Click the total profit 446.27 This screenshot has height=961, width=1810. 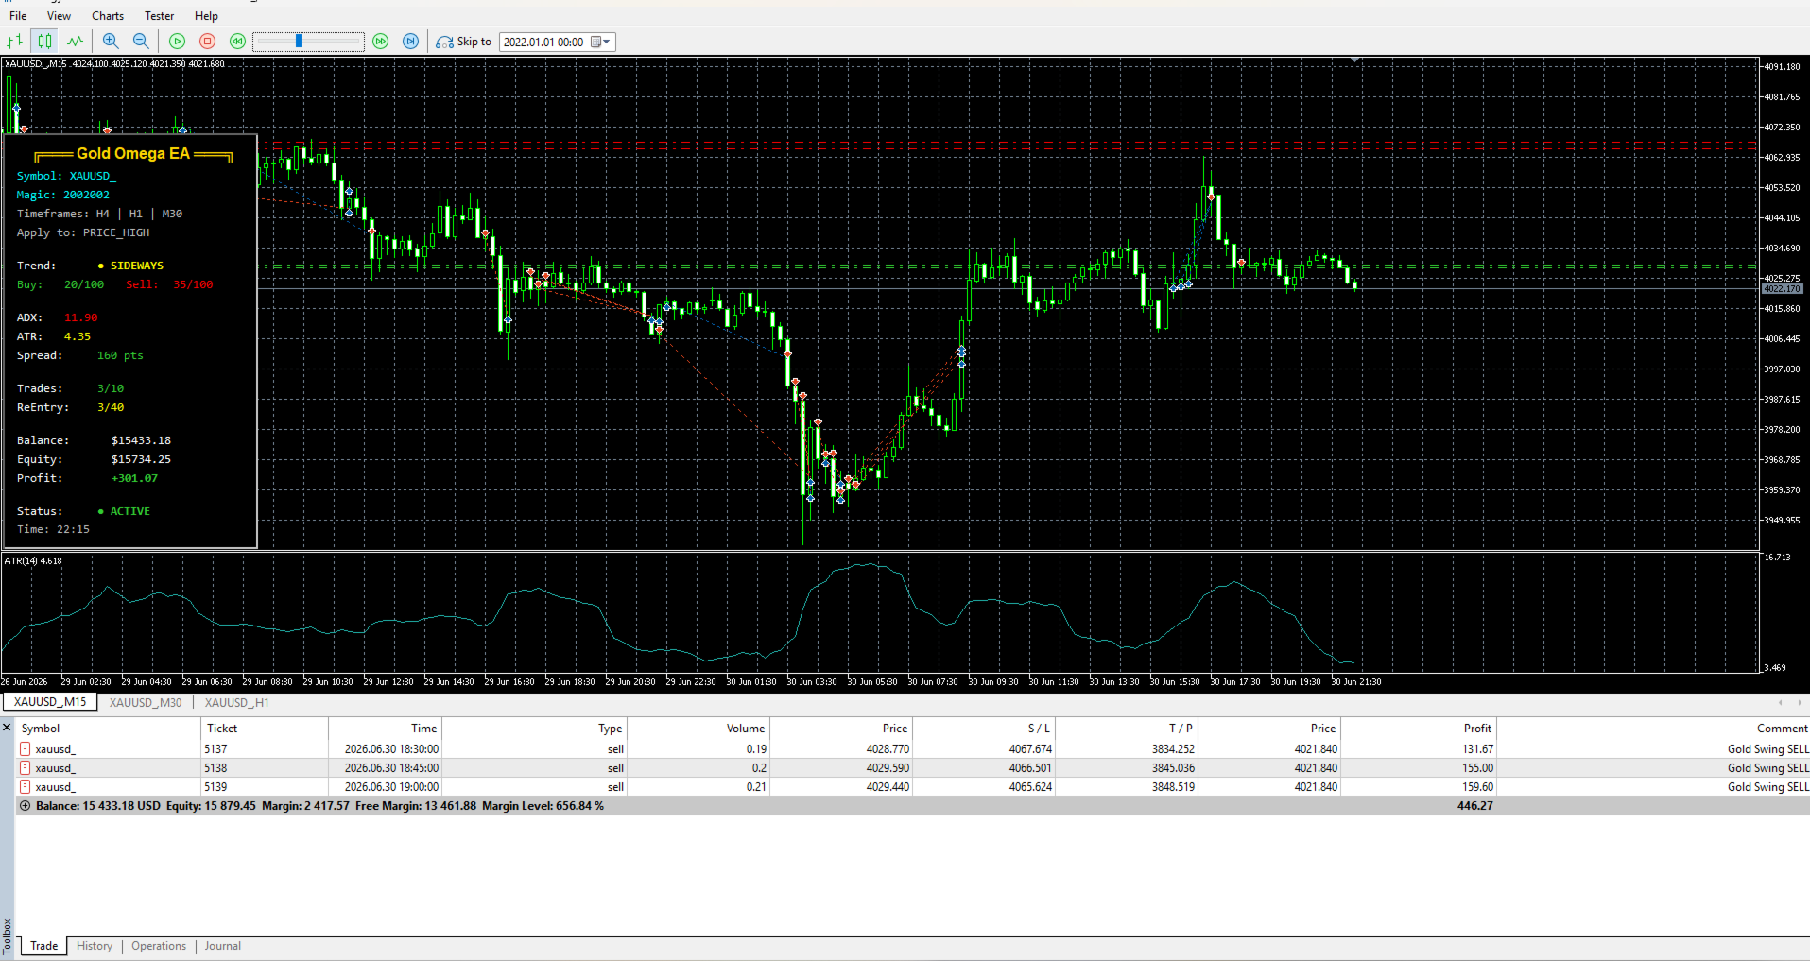coord(1474,806)
